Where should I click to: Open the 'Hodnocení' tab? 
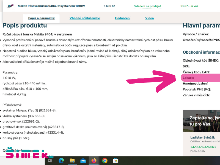point(123,18)
